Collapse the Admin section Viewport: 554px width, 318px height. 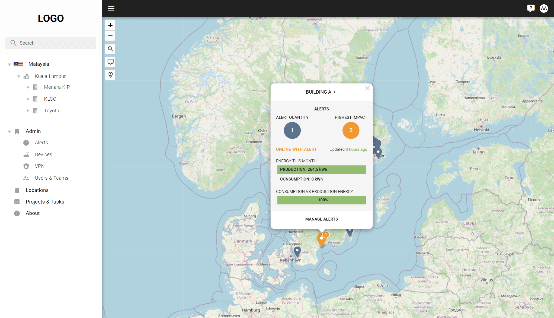9,132
